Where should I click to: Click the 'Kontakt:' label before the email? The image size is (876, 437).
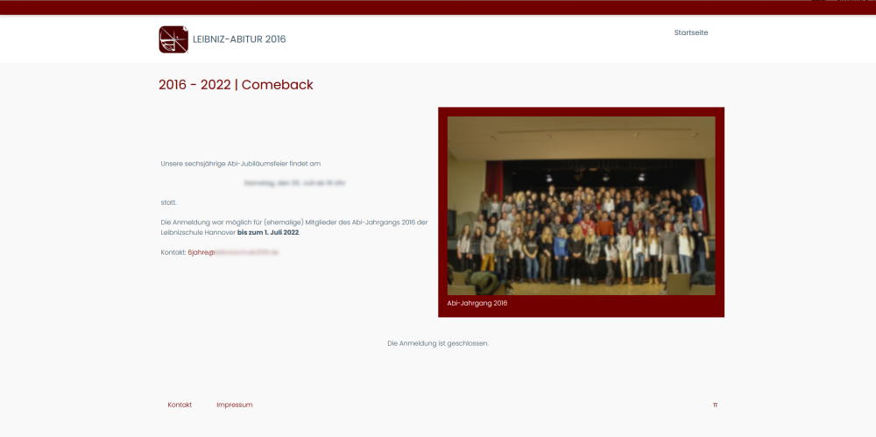(173, 252)
